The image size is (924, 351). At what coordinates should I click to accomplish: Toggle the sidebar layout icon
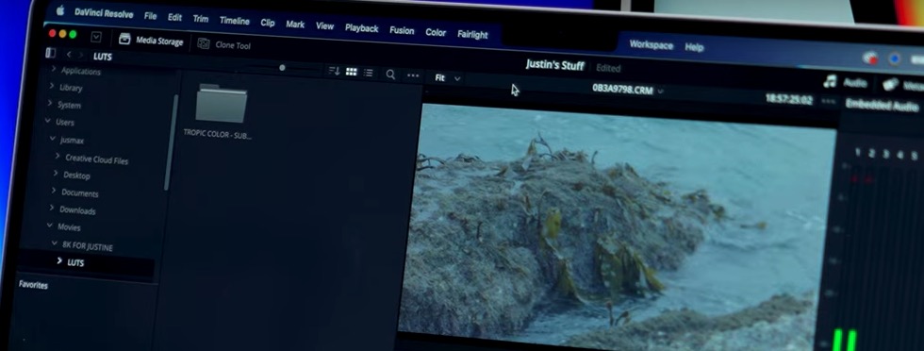point(51,53)
